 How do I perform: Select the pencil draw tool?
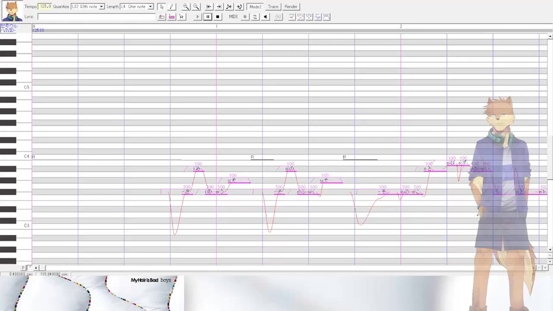tap(172, 7)
